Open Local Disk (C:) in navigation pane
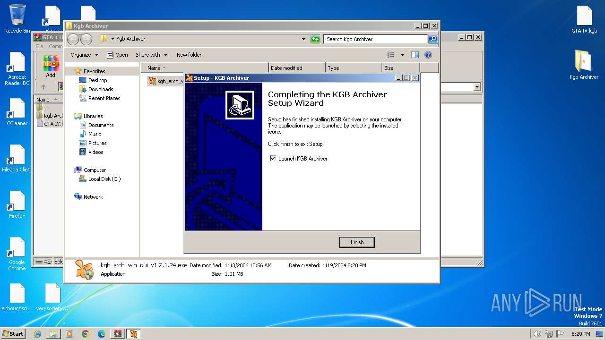Image resolution: width=605 pixels, height=340 pixels. click(104, 179)
